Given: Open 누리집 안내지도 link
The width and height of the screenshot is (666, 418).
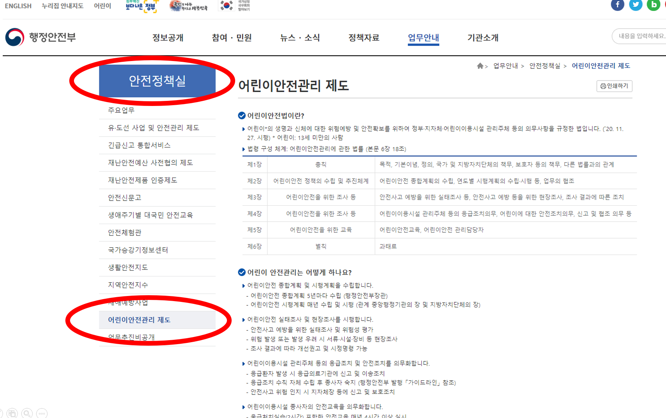Looking at the screenshot, I should (x=63, y=6).
